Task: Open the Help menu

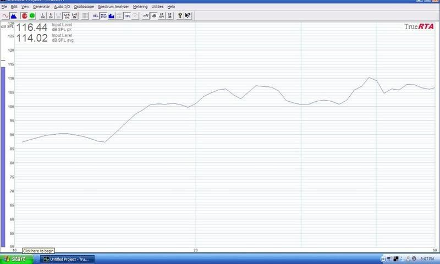Action: (171, 7)
